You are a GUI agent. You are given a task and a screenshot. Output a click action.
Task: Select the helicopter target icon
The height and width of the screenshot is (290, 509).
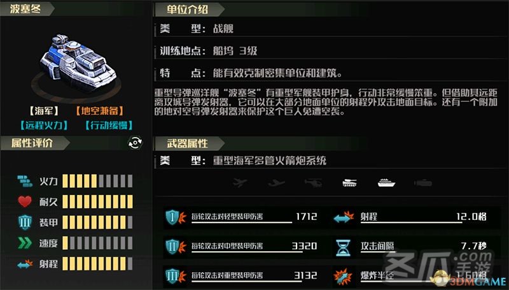point(313,183)
